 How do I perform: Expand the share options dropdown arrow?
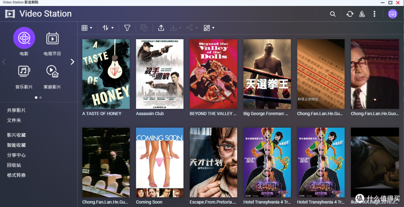pos(196,28)
